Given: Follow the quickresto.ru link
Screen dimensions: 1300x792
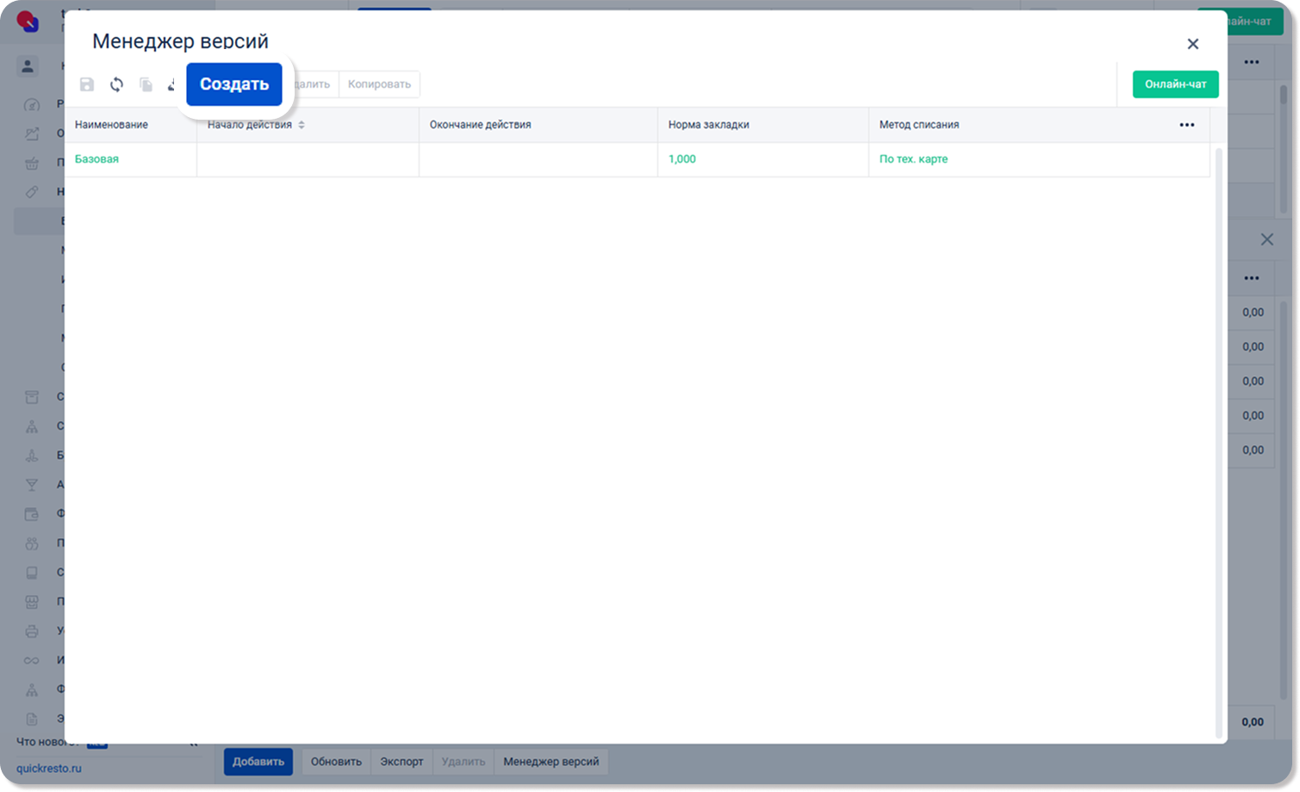Looking at the screenshot, I should click(x=49, y=768).
